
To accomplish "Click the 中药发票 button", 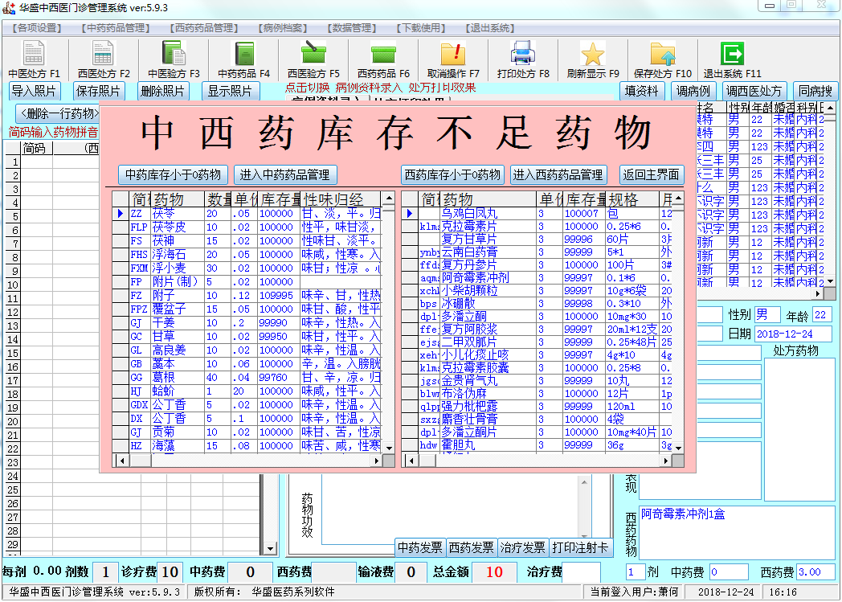I will click(x=420, y=547).
